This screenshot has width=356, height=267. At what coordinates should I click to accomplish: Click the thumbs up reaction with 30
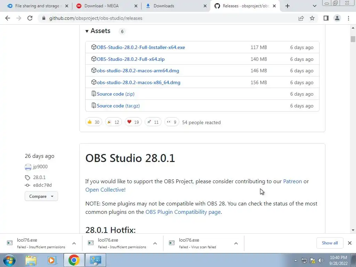94,122
